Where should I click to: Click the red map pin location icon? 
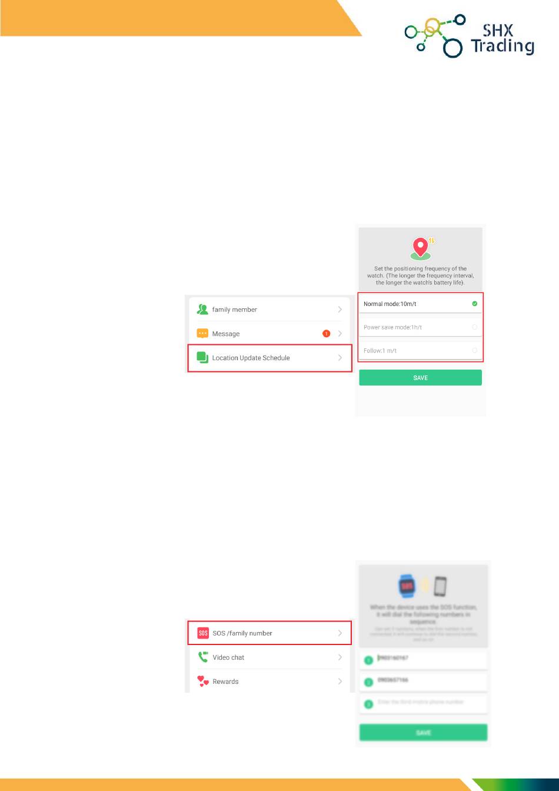pos(420,248)
